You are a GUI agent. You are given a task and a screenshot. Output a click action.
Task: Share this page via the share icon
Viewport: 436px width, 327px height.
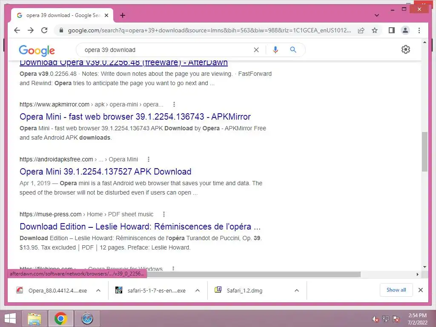361,30
